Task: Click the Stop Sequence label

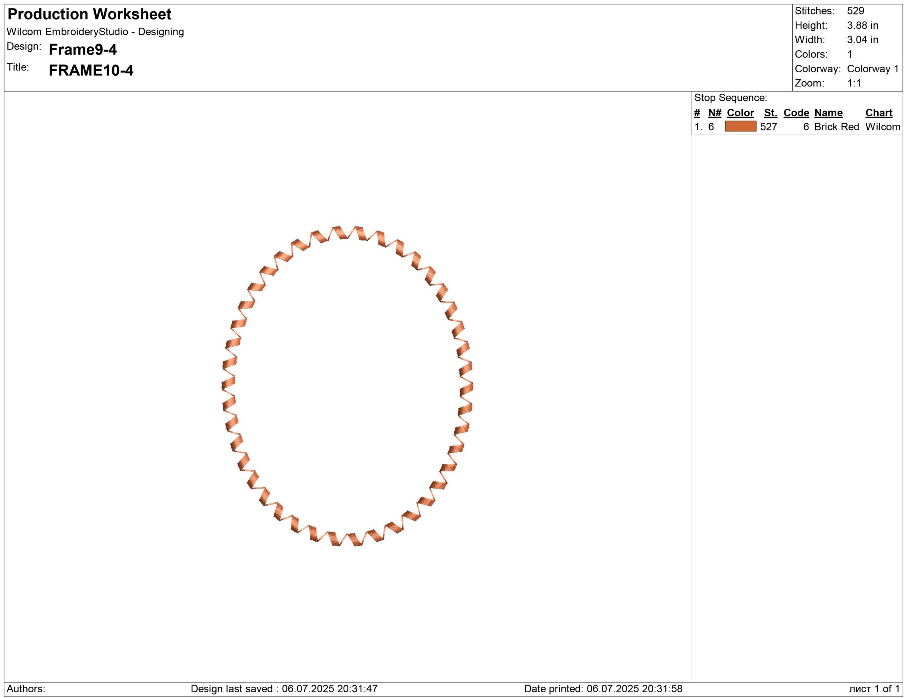Action: coord(730,97)
